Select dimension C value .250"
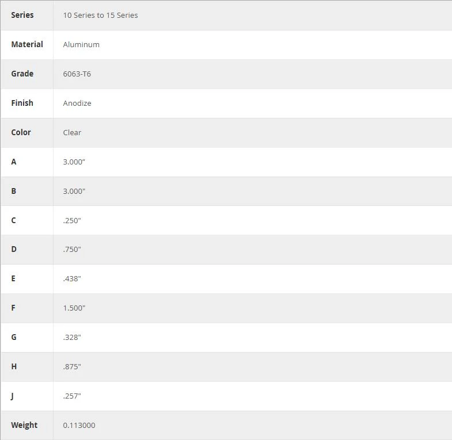The width and height of the screenshot is (452, 440). point(72,221)
